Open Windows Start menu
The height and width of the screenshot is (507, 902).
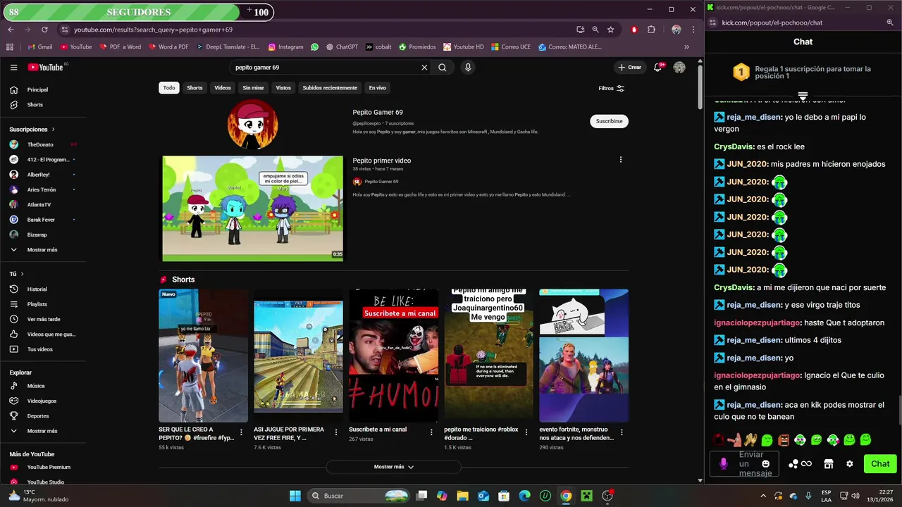click(295, 496)
